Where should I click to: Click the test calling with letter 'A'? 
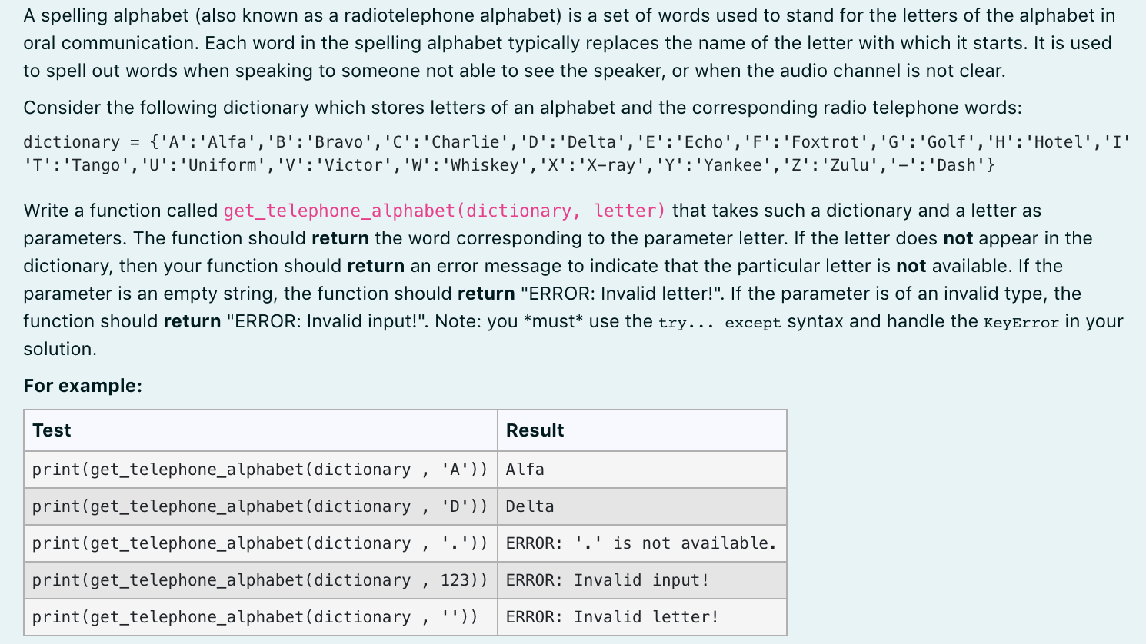pyautogui.click(x=259, y=469)
